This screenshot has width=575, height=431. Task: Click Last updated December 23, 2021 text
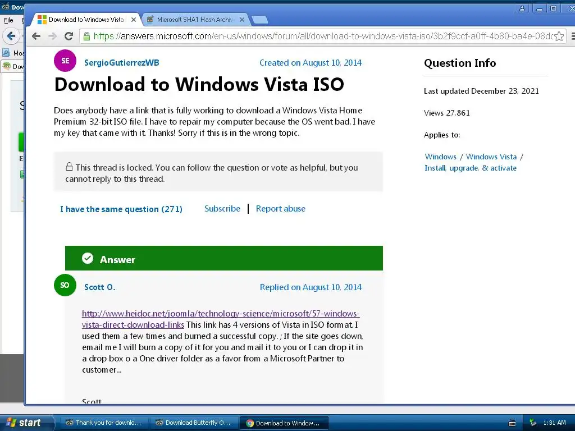481,91
